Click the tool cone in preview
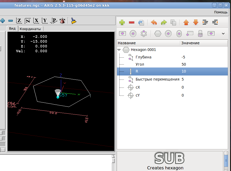 [x=58, y=93]
